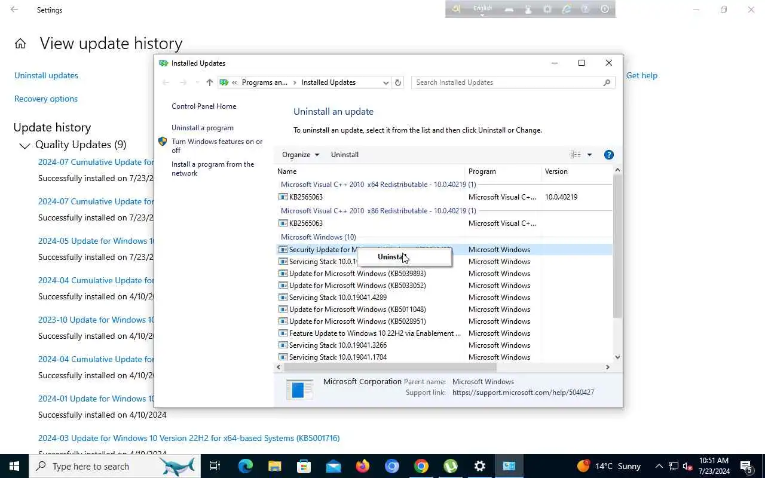This screenshot has height=478, width=765.
Task: Open the notification center icon
Action: 746,466
